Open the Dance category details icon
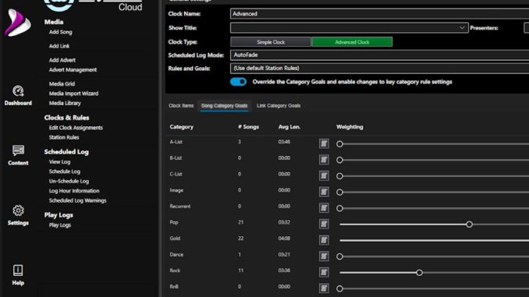 324,256
